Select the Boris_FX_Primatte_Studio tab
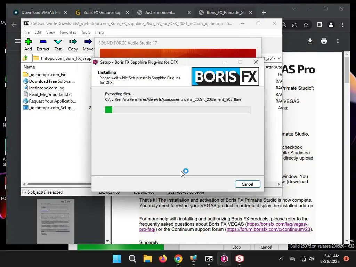The width and height of the screenshot is (356, 267). pos(226,13)
